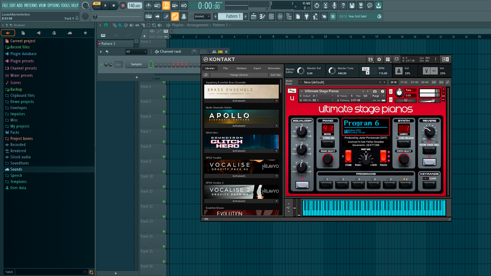Toggle Ext sync button in Kontakt
This screenshot has width=491, height=276.
[366, 69]
